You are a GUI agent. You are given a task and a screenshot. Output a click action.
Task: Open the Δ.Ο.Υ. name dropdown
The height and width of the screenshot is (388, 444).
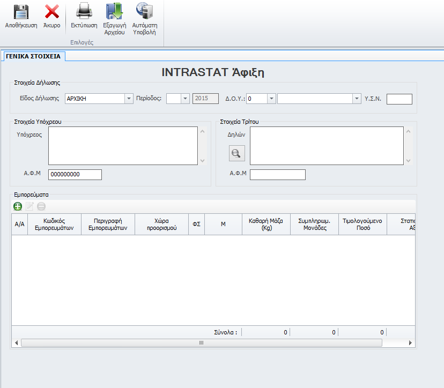pos(357,99)
